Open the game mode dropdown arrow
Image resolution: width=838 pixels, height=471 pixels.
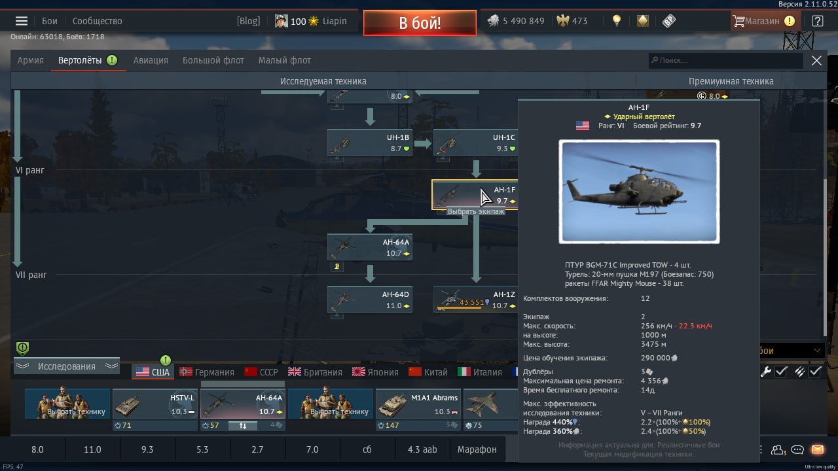point(817,351)
